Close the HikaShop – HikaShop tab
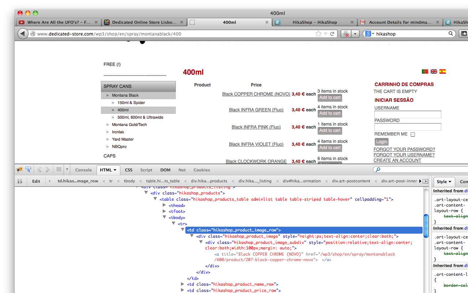Image resolution: width=468 pixels, height=293 pixels. tap(352, 22)
